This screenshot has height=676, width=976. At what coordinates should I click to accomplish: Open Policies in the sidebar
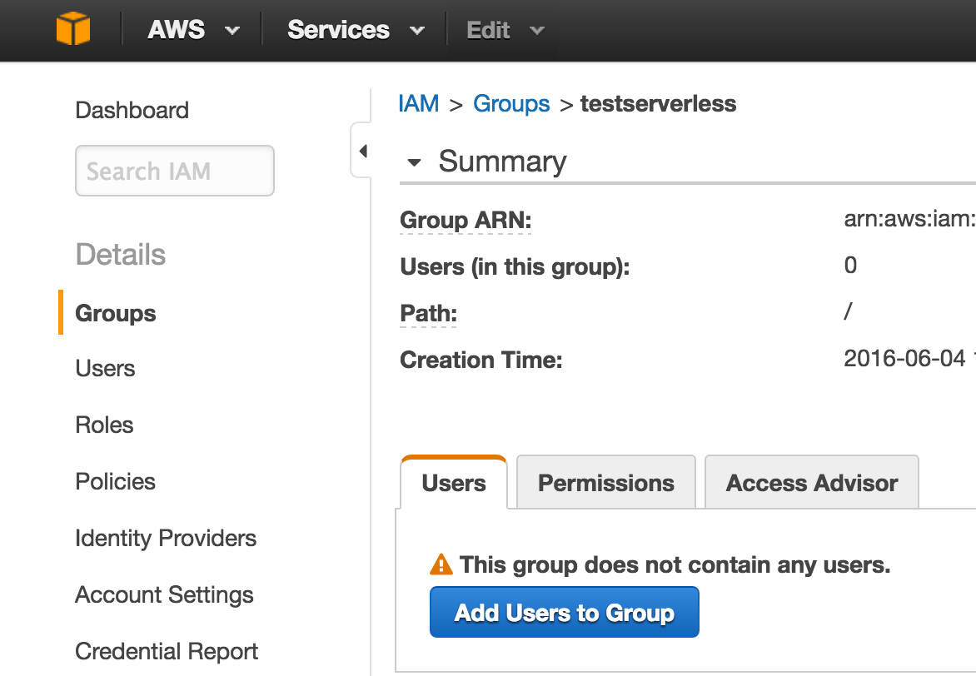115,481
